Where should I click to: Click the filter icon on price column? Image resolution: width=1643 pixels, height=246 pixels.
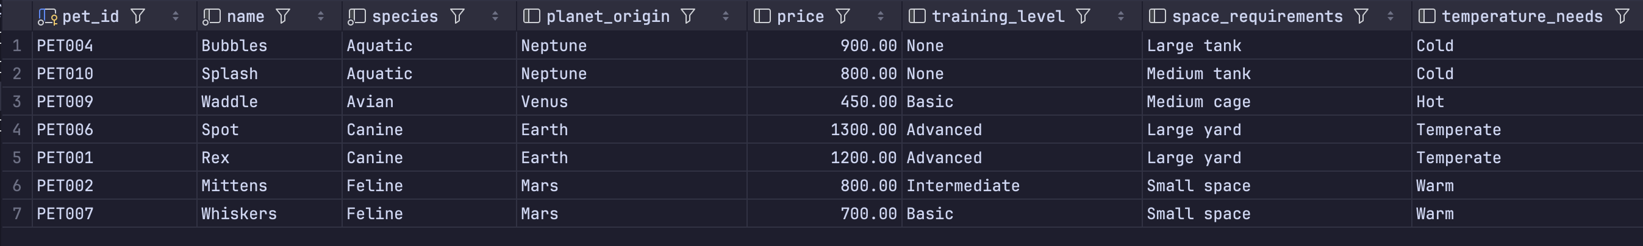pos(843,16)
